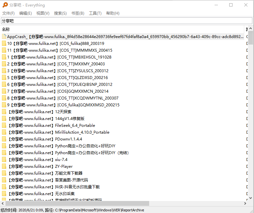Click folder icon for xiu-7.4 row
Screen dimensions: 254x213
[4, 160]
